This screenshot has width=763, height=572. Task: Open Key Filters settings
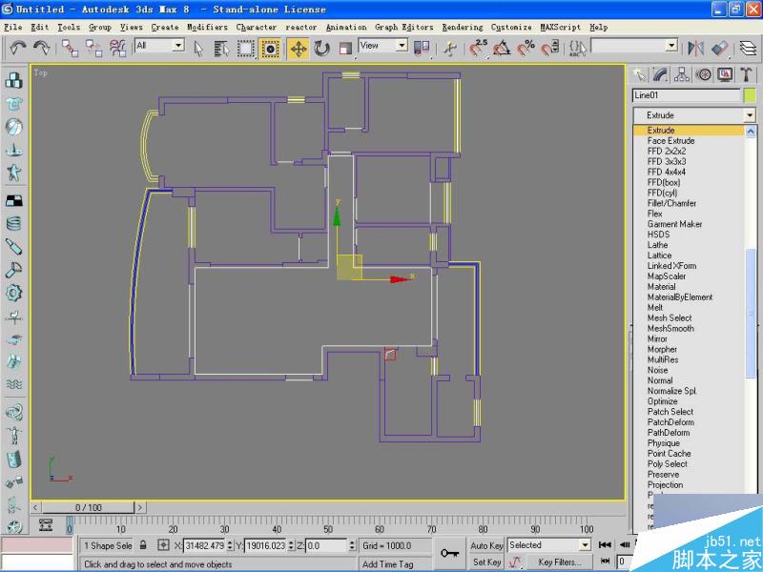coord(561,562)
